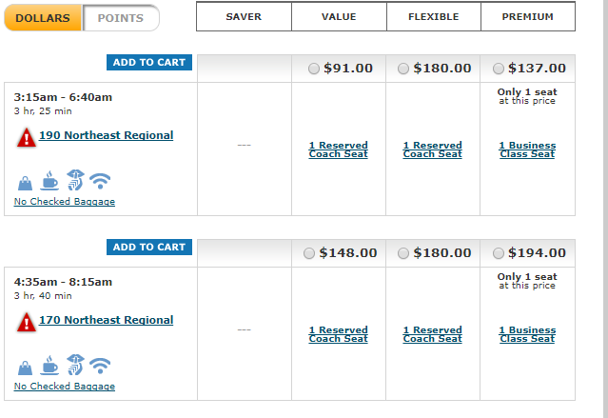Add the 4:35am train to cart
This screenshot has height=418, width=608.
149,248
